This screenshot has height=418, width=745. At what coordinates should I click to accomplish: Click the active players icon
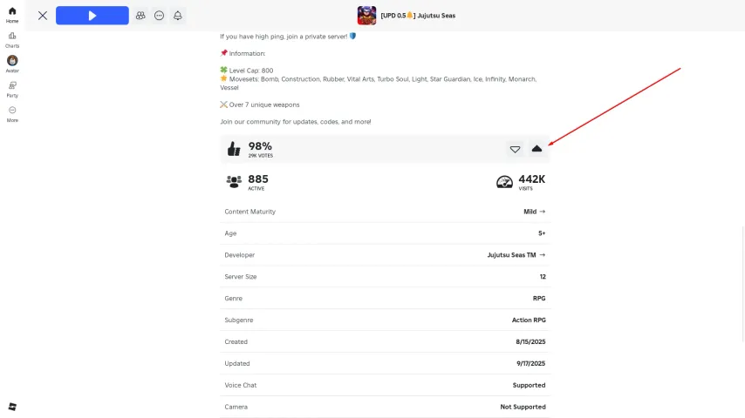pos(234,181)
